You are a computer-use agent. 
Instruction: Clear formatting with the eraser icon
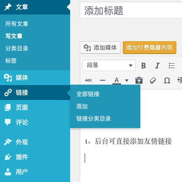(153, 80)
